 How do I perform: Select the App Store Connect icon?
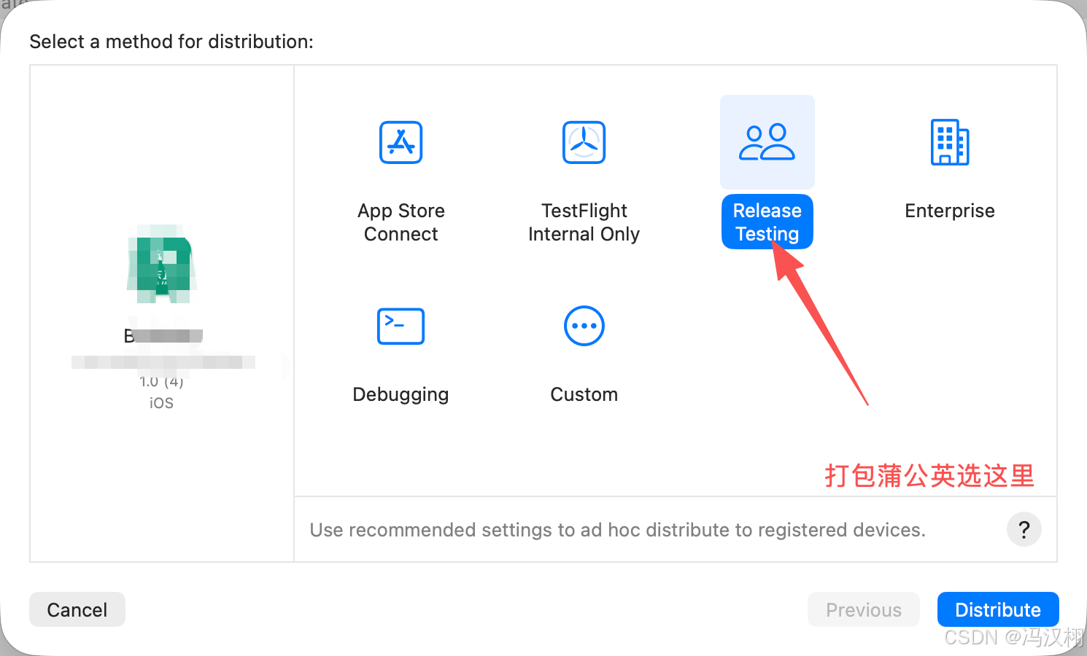tap(401, 142)
